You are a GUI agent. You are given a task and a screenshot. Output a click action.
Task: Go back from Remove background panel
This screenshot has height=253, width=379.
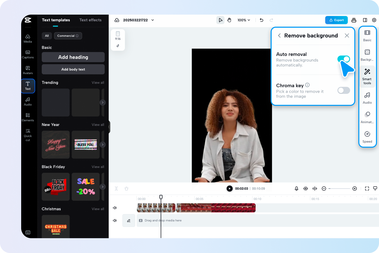tap(279, 36)
